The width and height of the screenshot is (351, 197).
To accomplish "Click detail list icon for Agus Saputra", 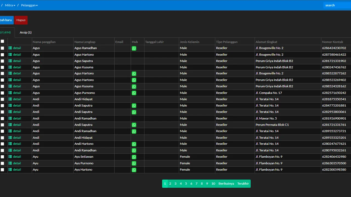I will pos(10,61).
